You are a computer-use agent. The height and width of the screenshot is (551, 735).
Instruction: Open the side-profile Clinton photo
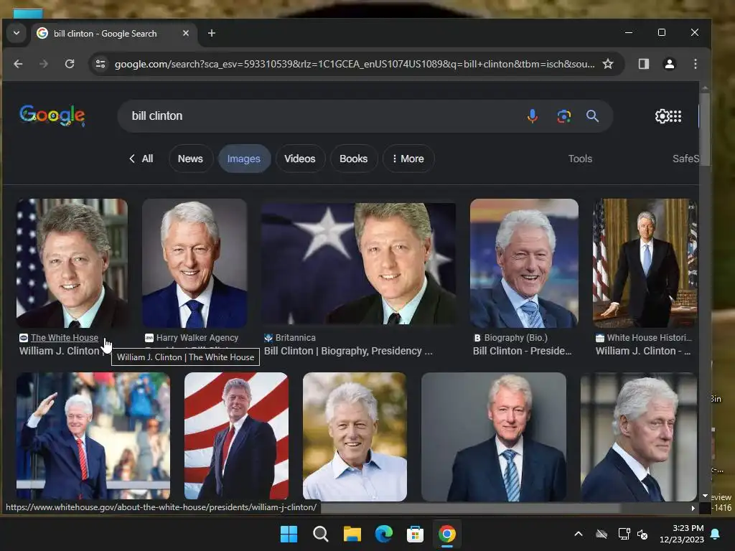[x=639, y=436]
